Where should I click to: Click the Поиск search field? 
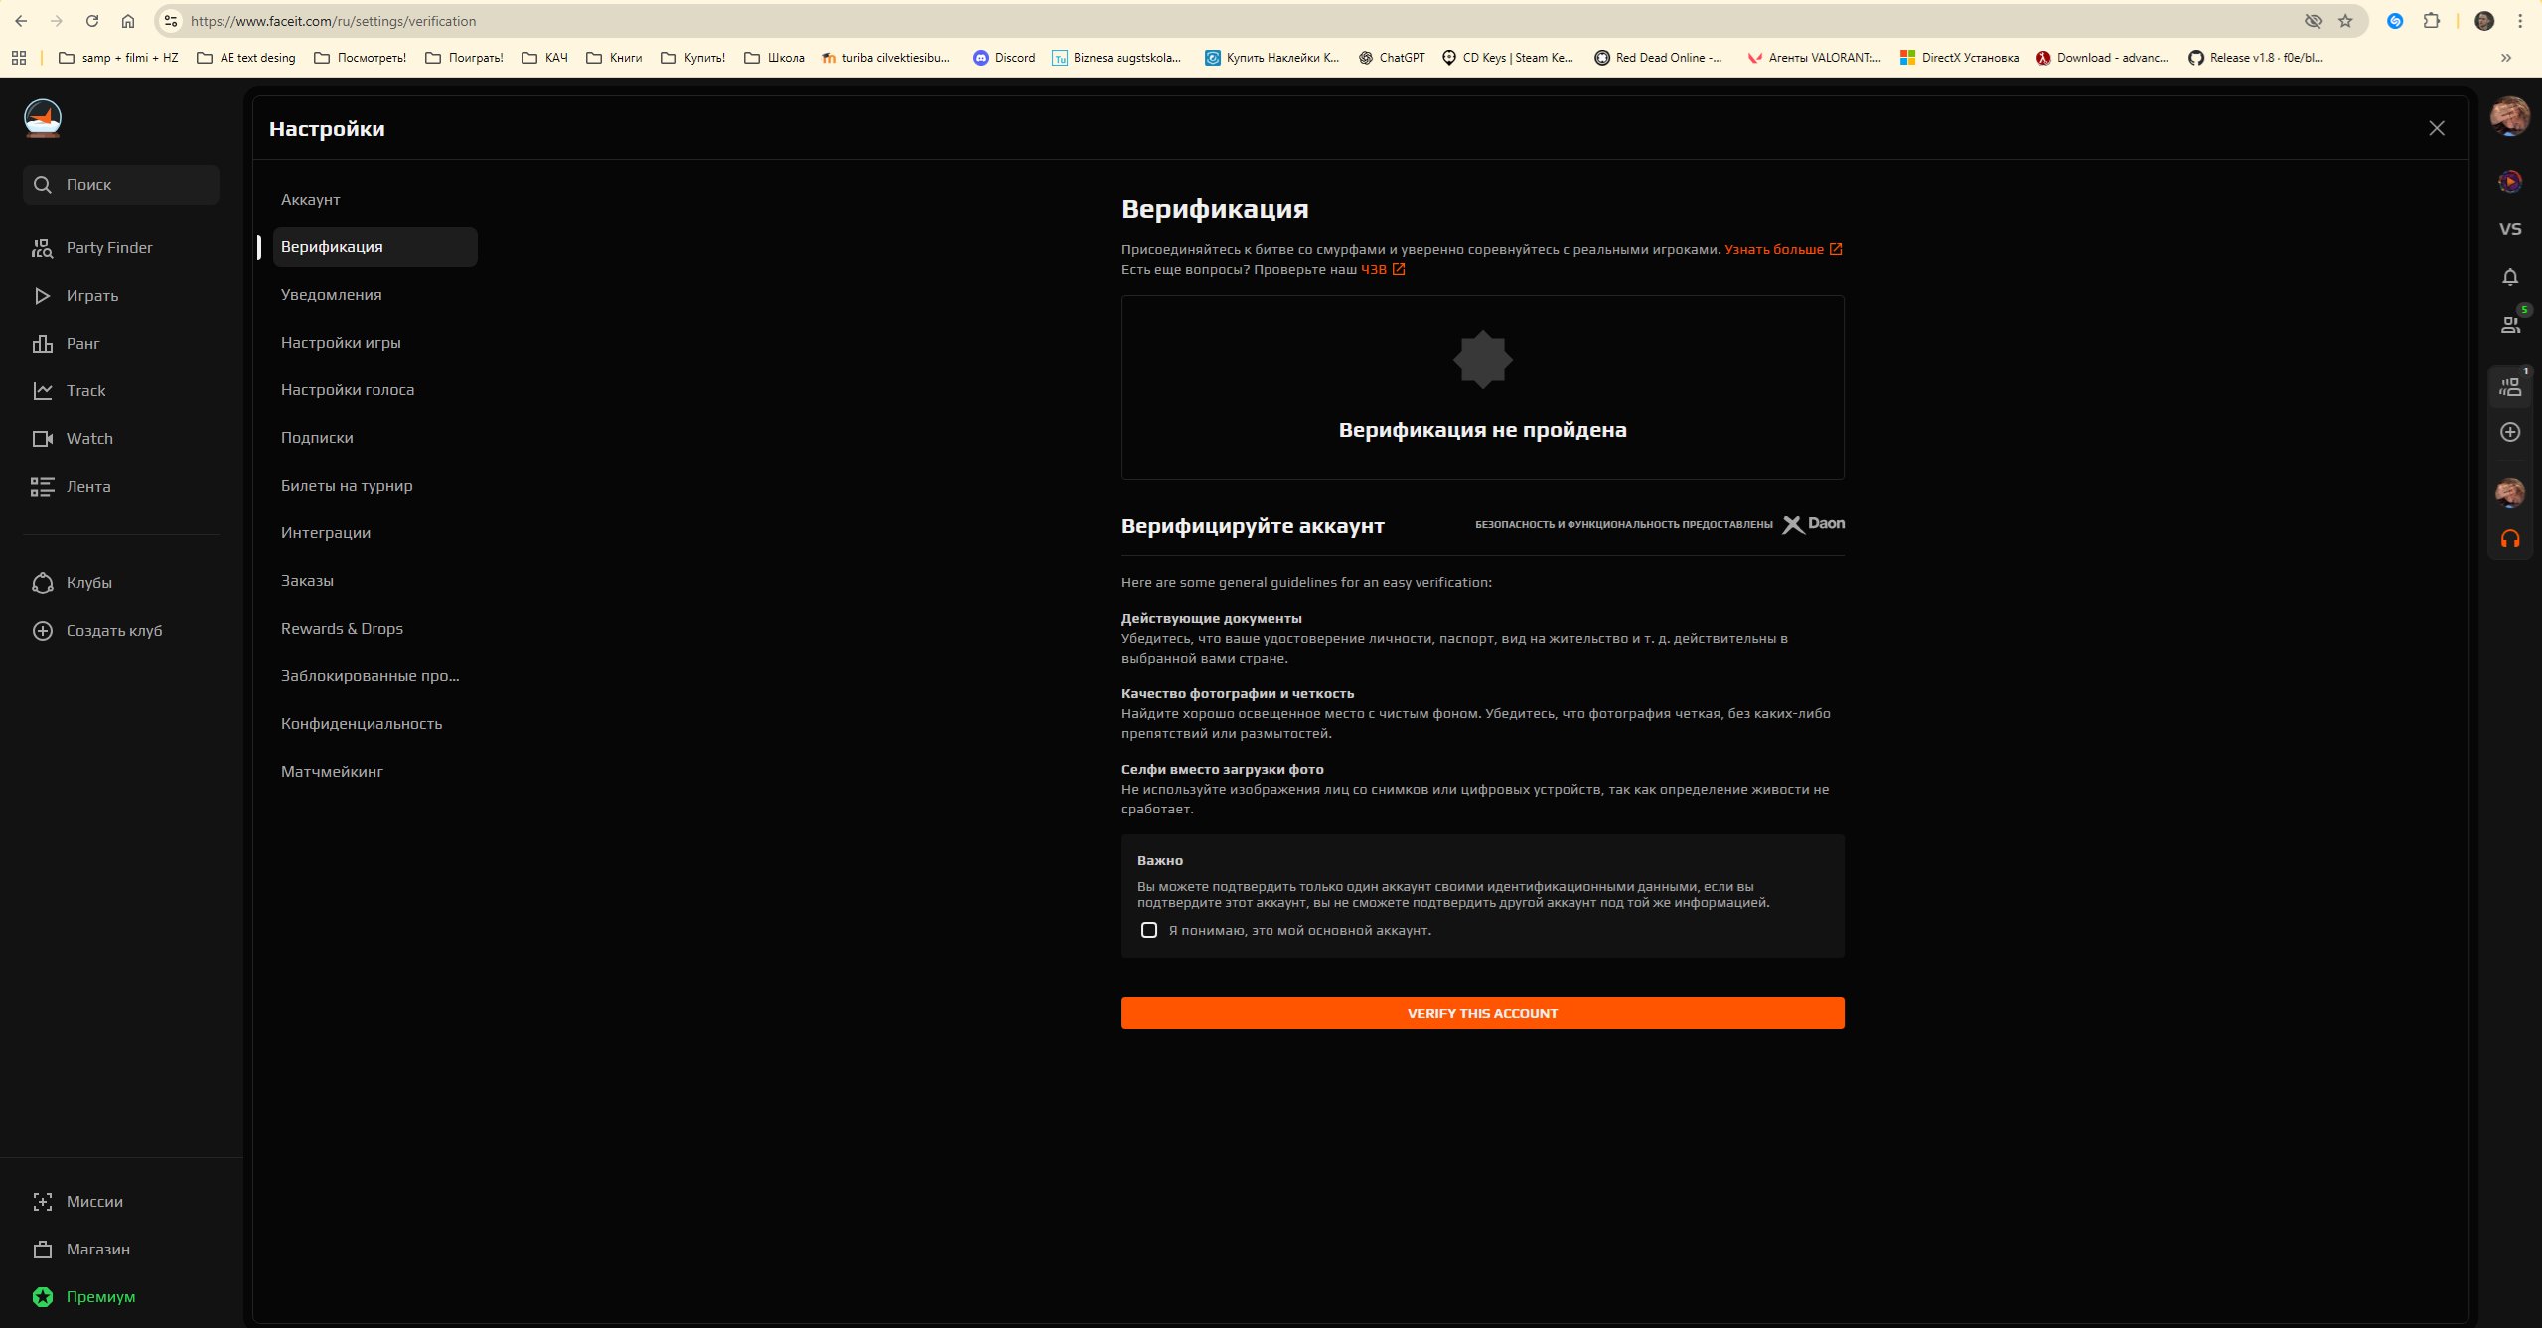[x=121, y=185]
